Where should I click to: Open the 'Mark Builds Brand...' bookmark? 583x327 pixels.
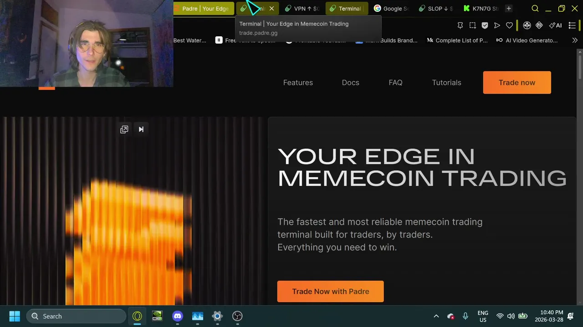[x=386, y=40]
